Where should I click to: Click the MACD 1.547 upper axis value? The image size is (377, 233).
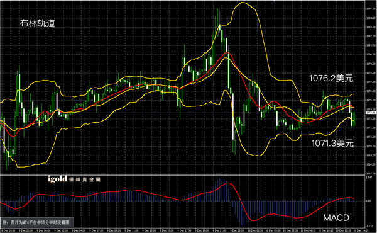click(x=369, y=178)
